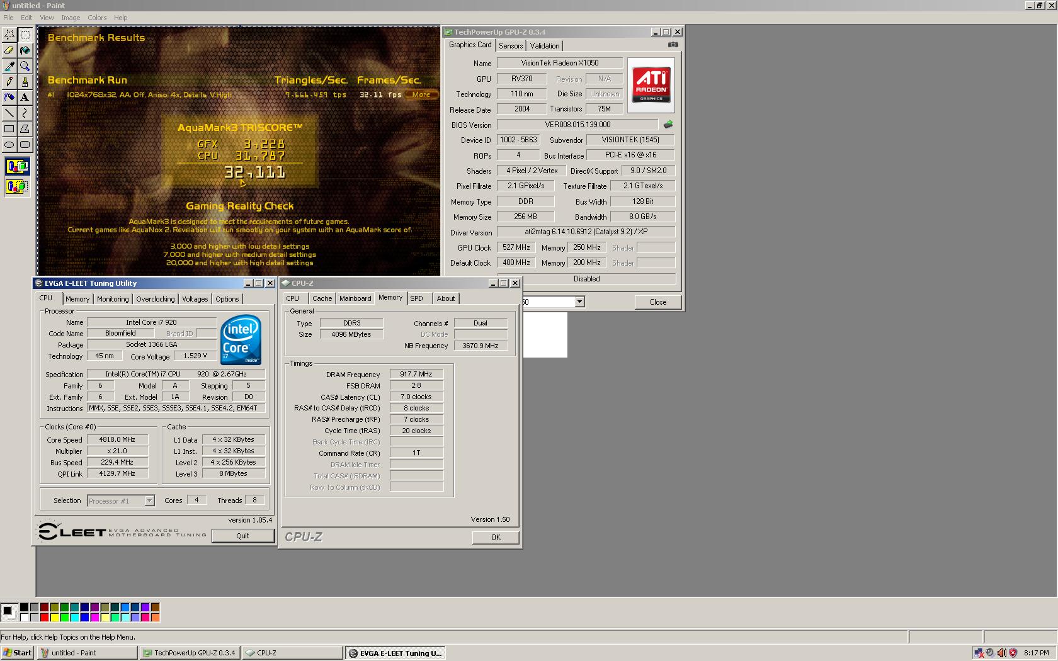Pick the Fill With Color bucket tool

coord(25,50)
